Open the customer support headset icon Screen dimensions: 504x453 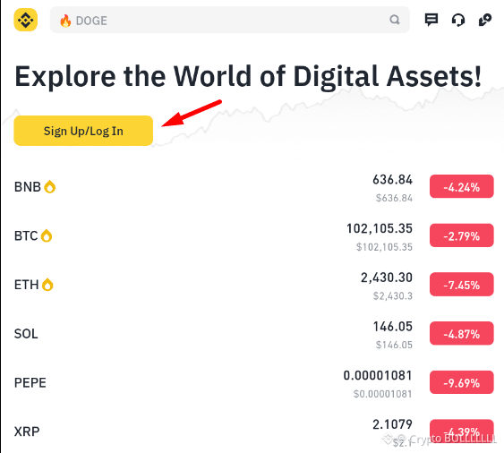pos(458,20)
